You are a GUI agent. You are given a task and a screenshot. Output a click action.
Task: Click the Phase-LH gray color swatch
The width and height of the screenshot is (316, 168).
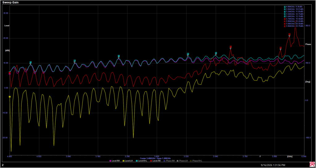(x=178, y=161)
